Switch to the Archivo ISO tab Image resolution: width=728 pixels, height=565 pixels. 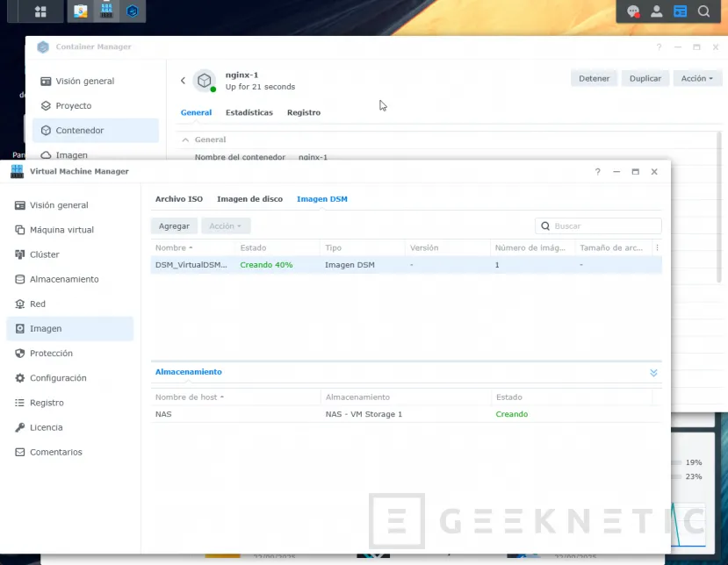point(179,199)
